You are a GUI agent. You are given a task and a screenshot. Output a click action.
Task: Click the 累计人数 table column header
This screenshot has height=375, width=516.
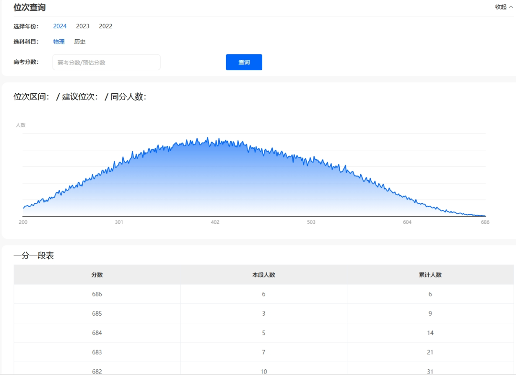pyautogui.click(x=430, y=275)
